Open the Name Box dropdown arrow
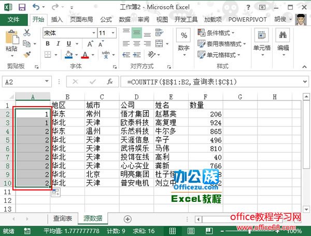This screenshot has width=311, height=236. pyautogui.click(x=47, y=81)
